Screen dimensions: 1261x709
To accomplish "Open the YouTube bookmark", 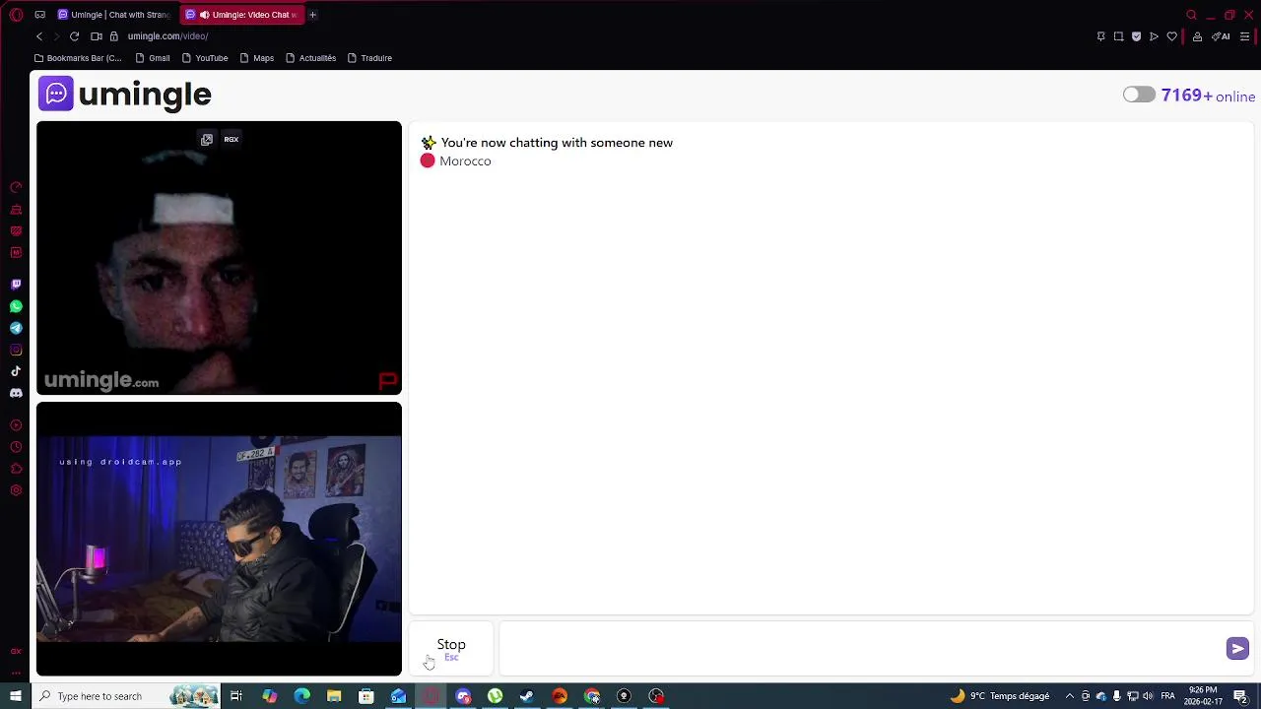I will pyautogui.click(x=205, y=58).
